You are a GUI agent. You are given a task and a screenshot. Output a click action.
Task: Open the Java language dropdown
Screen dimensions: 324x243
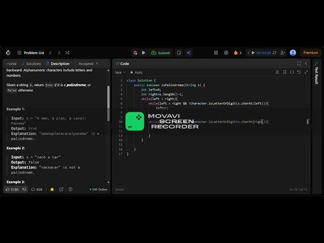pyautogui.click(x=120, y=72)
